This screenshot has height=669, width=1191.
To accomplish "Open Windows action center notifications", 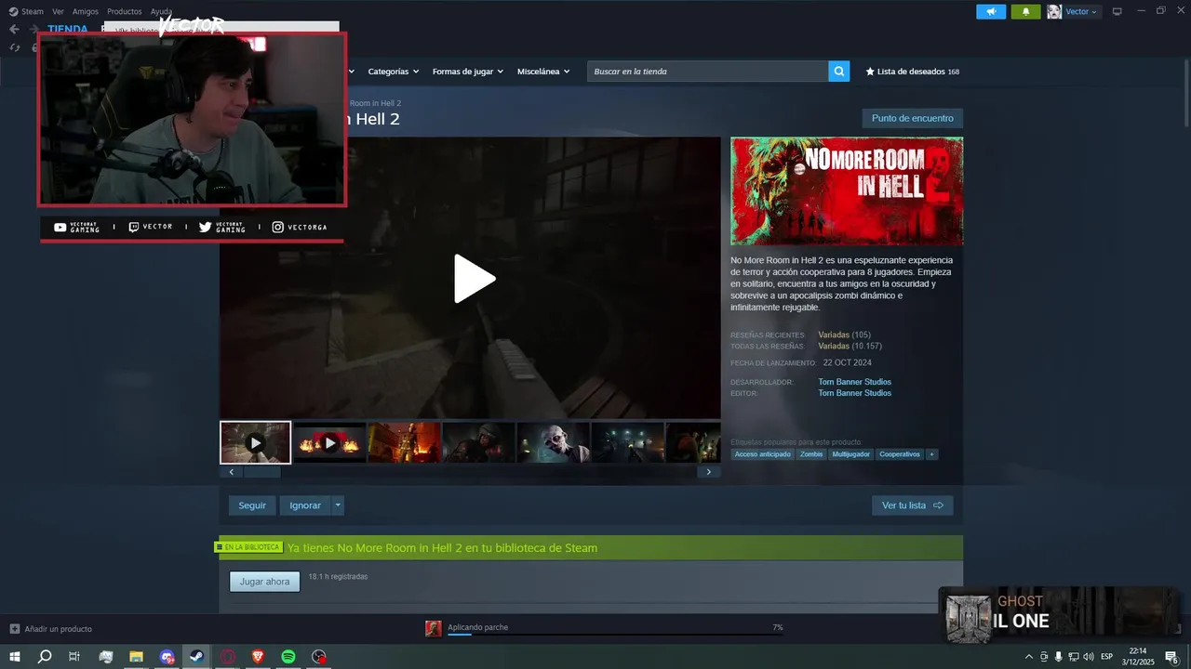I will click(1172, 657).
